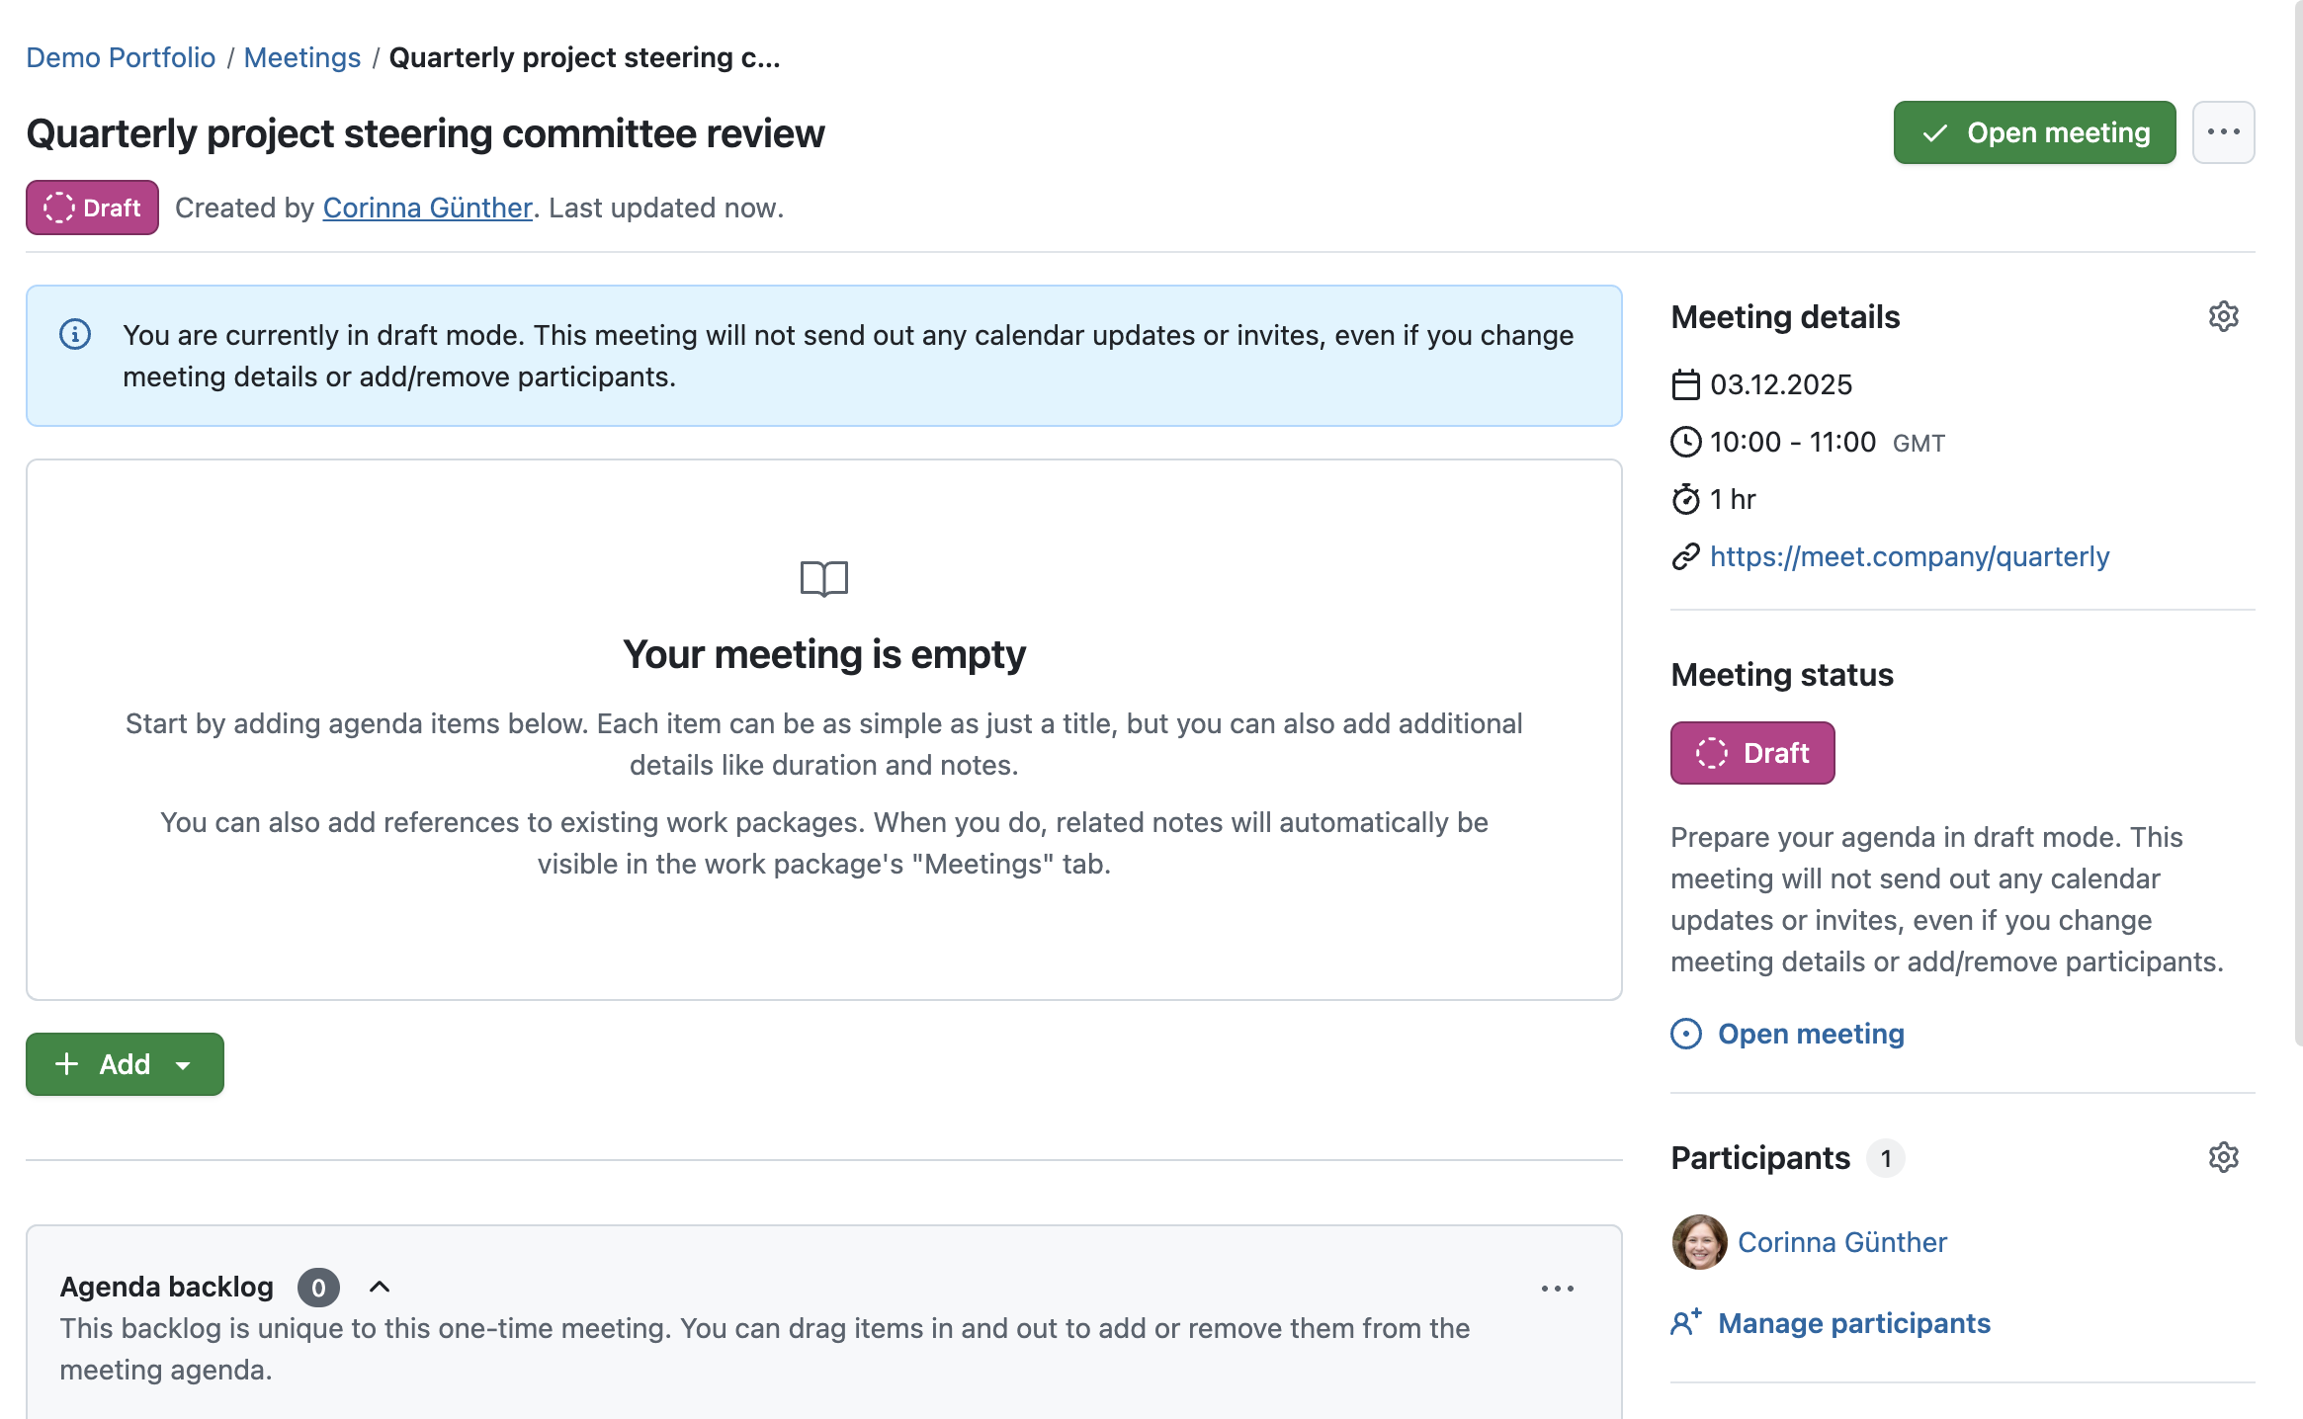Click the add-person icon beside Manage participants
The width and height of the screenshot is (2303, 1419).
point(1684,1322)
